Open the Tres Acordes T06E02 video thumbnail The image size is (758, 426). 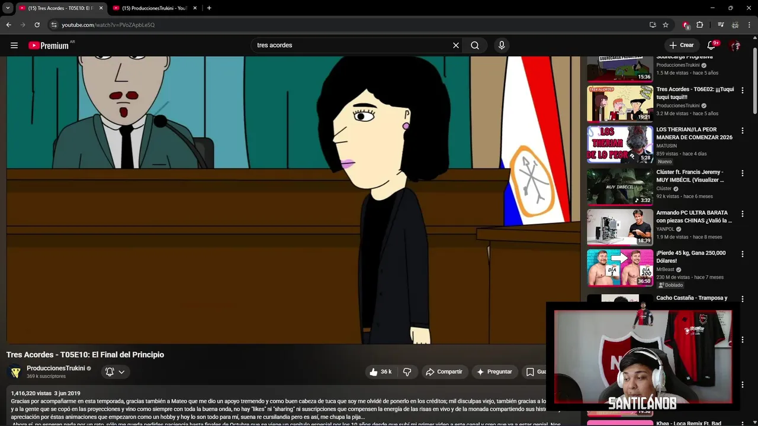[x=620, y=104]
